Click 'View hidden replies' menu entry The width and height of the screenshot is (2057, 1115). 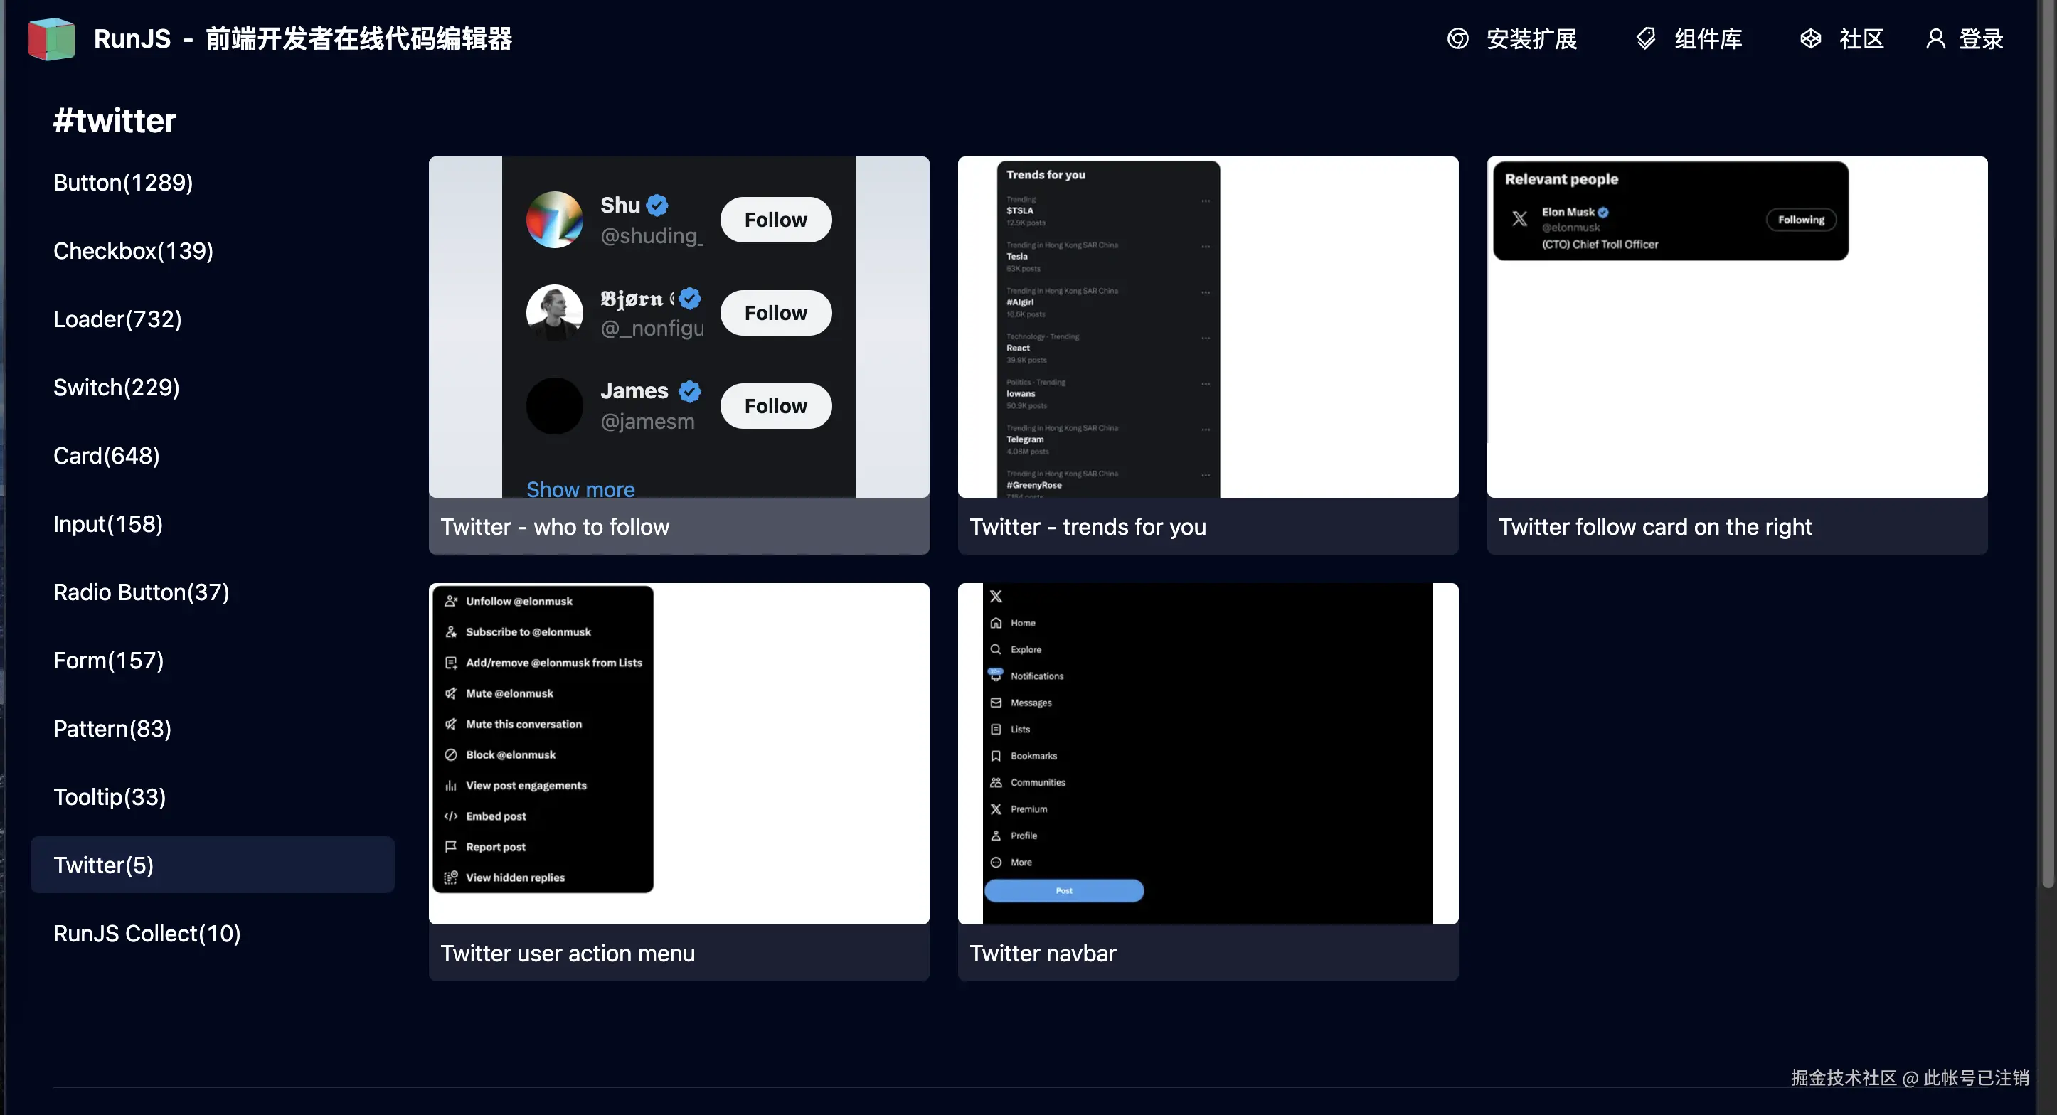point(515,878)
